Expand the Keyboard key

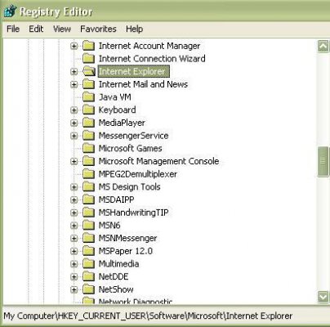click(74, 110)
